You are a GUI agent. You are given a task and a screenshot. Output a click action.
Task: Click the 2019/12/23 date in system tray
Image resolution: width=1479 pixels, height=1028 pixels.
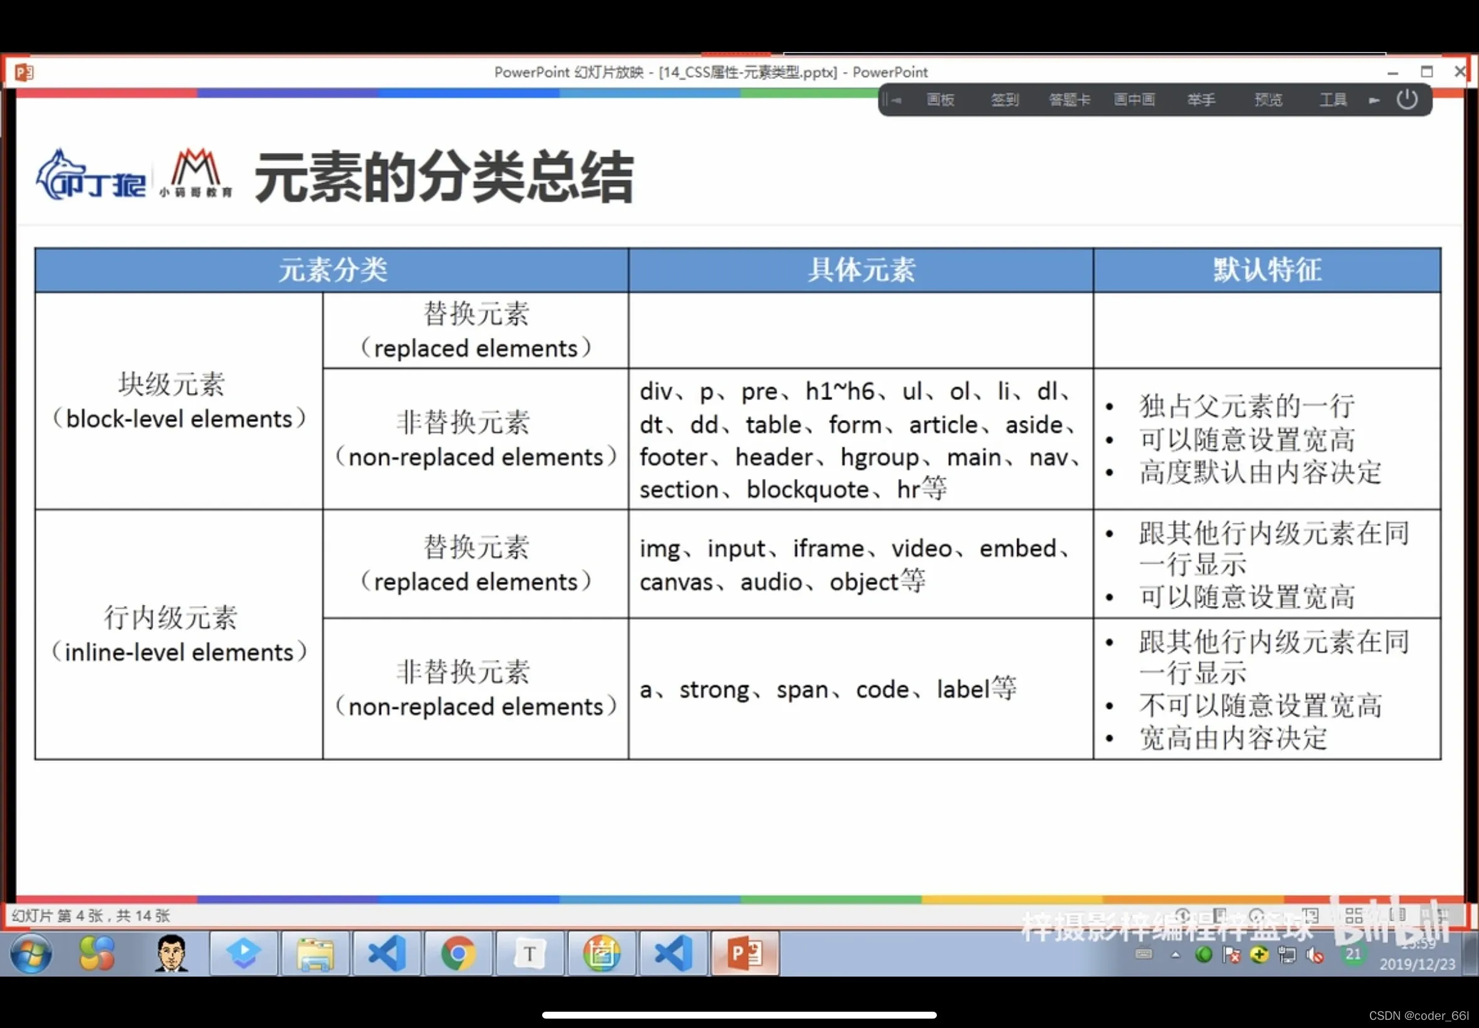(1417, 964)
